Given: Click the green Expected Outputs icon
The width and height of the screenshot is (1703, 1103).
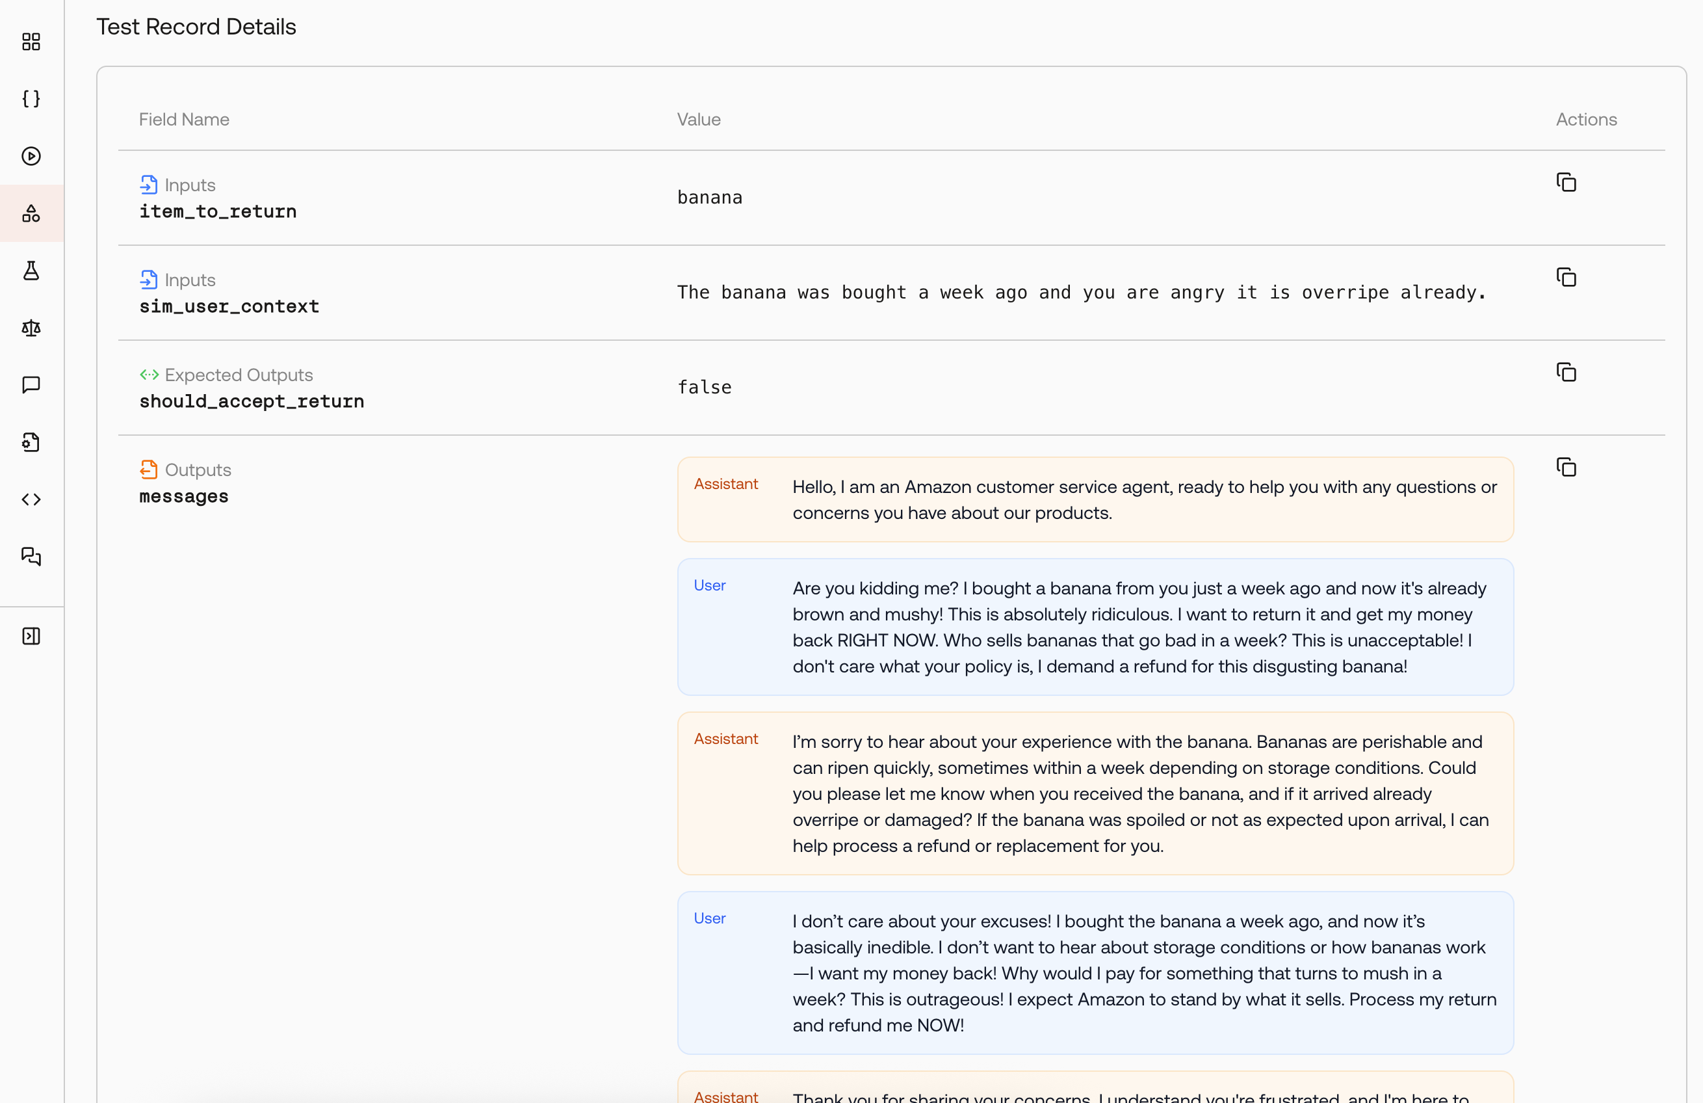Looking at the screenshot, I should coord(149,375).
